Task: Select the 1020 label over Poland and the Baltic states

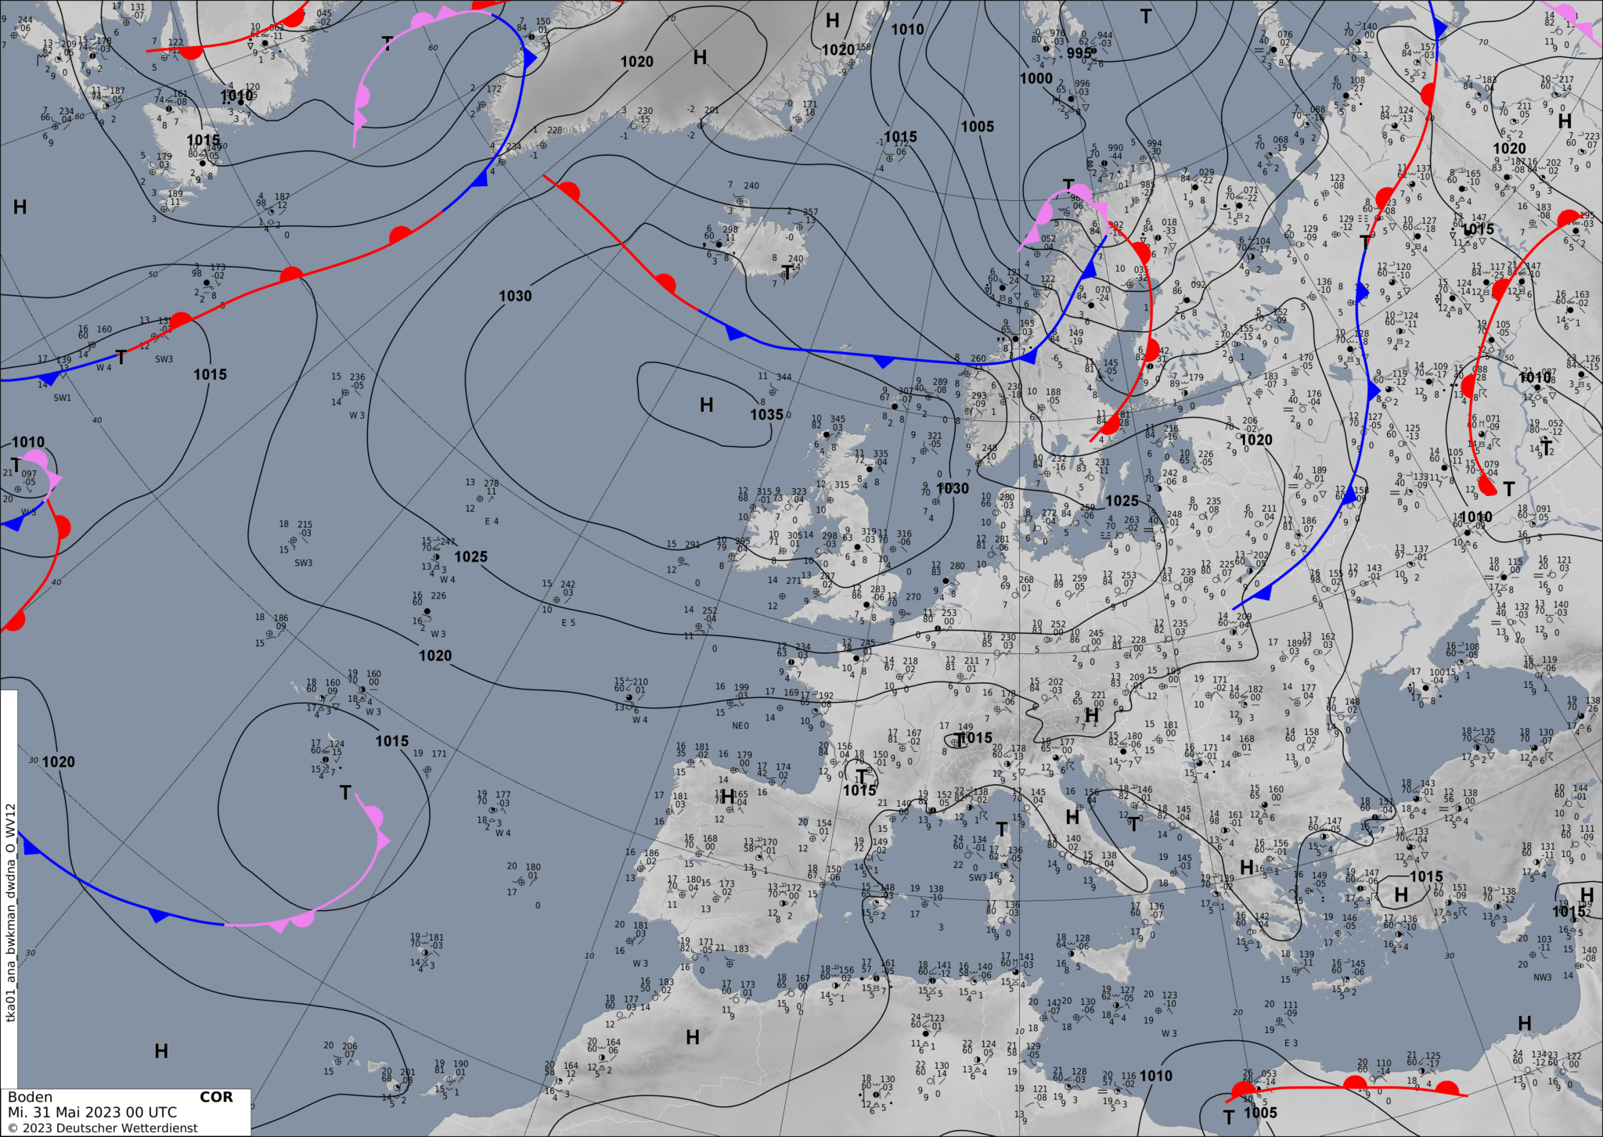Action: [x=1256, y=440]
